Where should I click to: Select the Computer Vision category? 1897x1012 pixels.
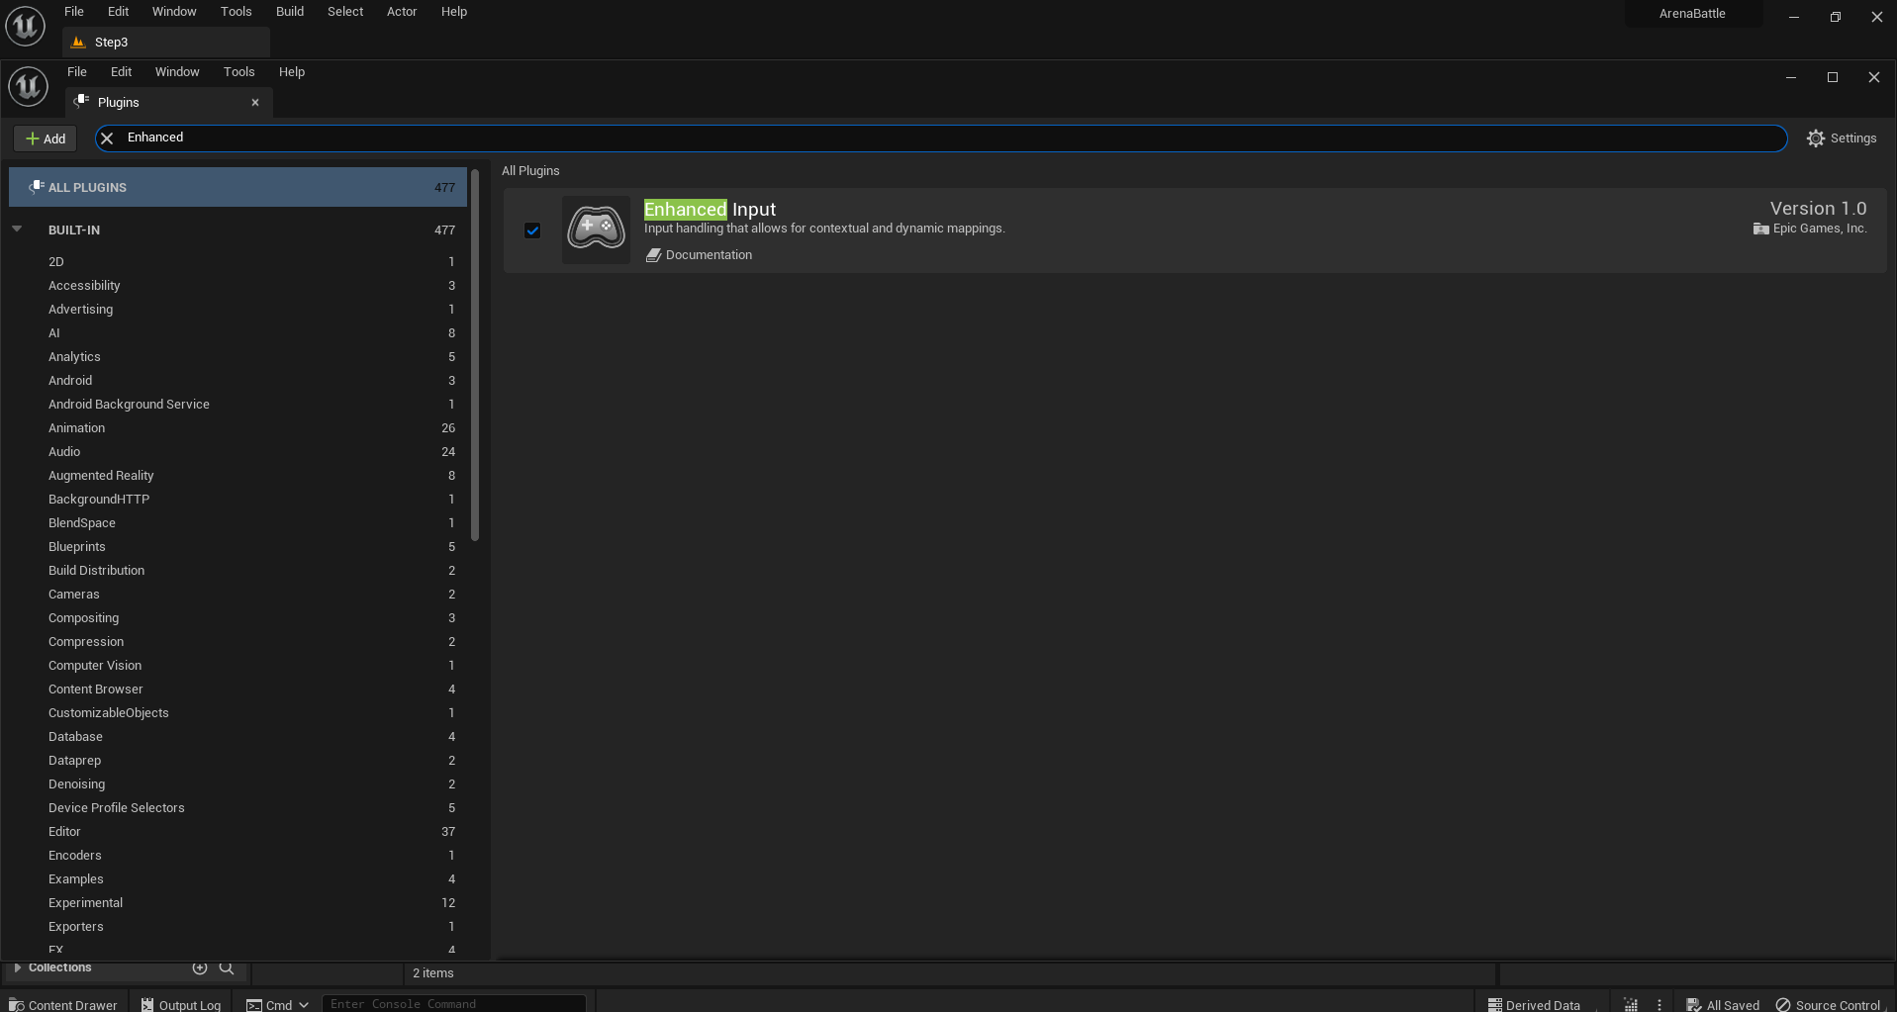tap(237, 666)
